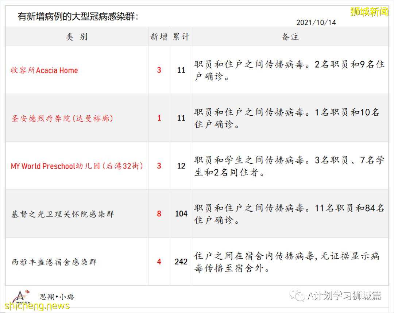Toggle the 累计 column header
This screenshot has height=313, width=394.
point(181,36)
